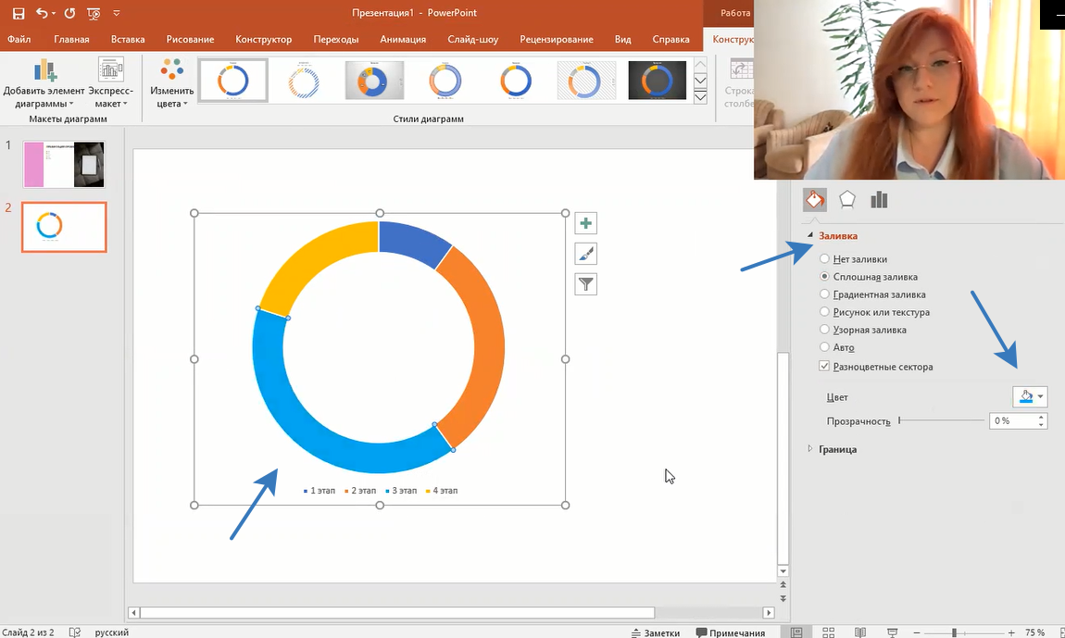The width and height of the screenshot is (1065, 638).
Task: Expand the 'Граница' section
Action: tap(837, 449)
